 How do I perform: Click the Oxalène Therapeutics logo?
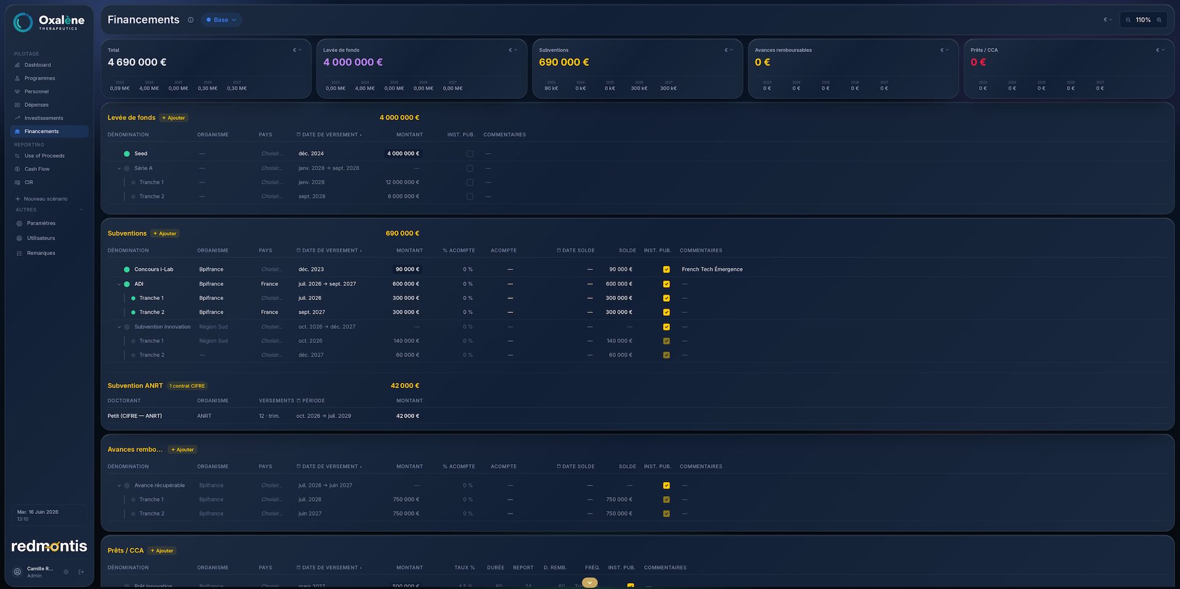click(x=49, y=22)
